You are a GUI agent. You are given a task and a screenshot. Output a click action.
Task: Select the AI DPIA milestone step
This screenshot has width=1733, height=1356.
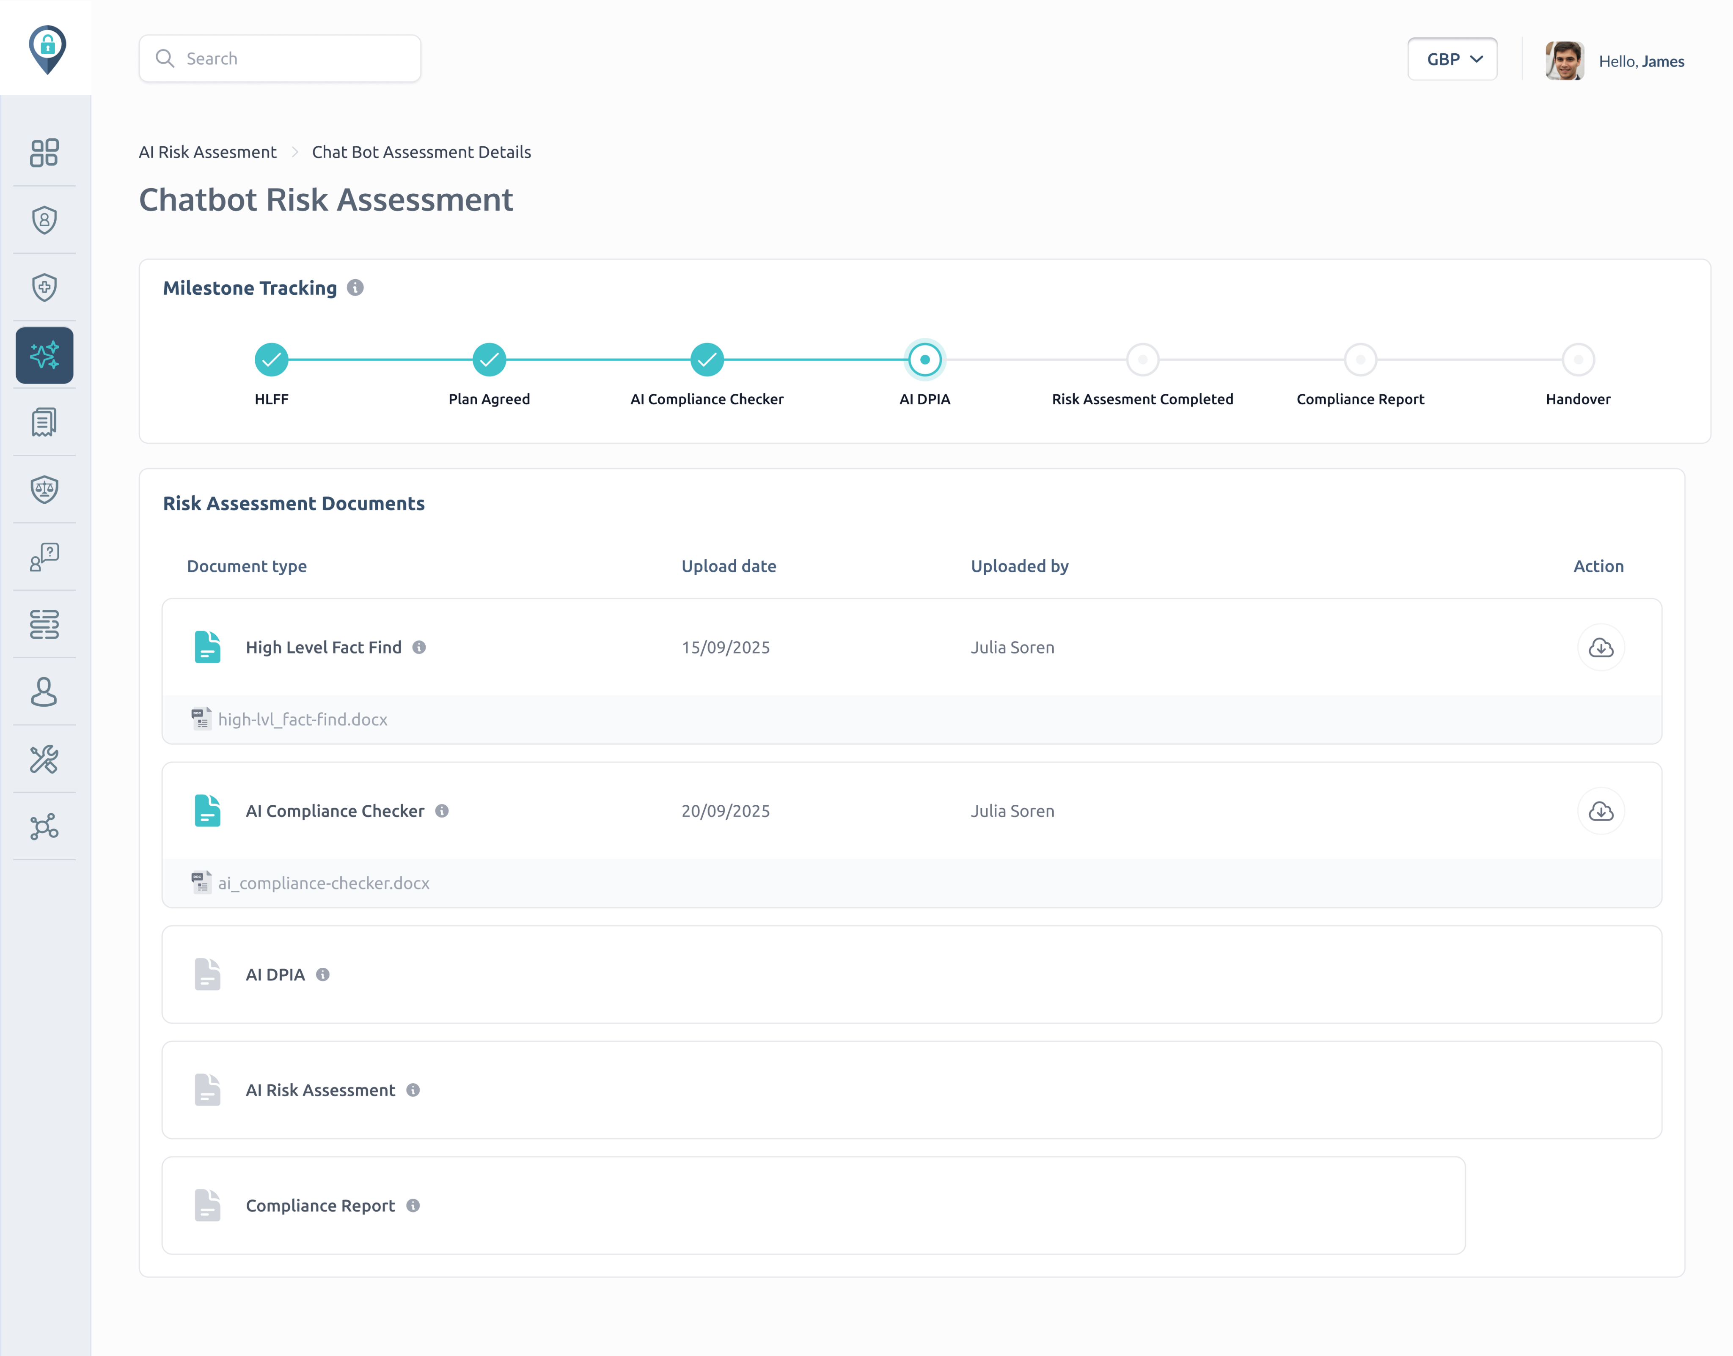pos(924,360)
